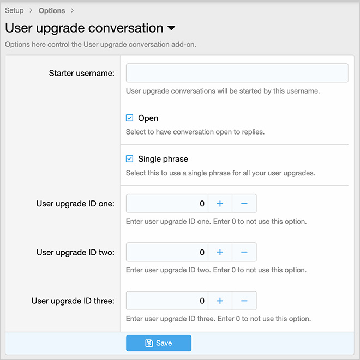Viewport: 360px width, 360px height.
Task: Expand the User upgrade conversation title dropdown
Action: pyautogui.click(x=171, y=28)
